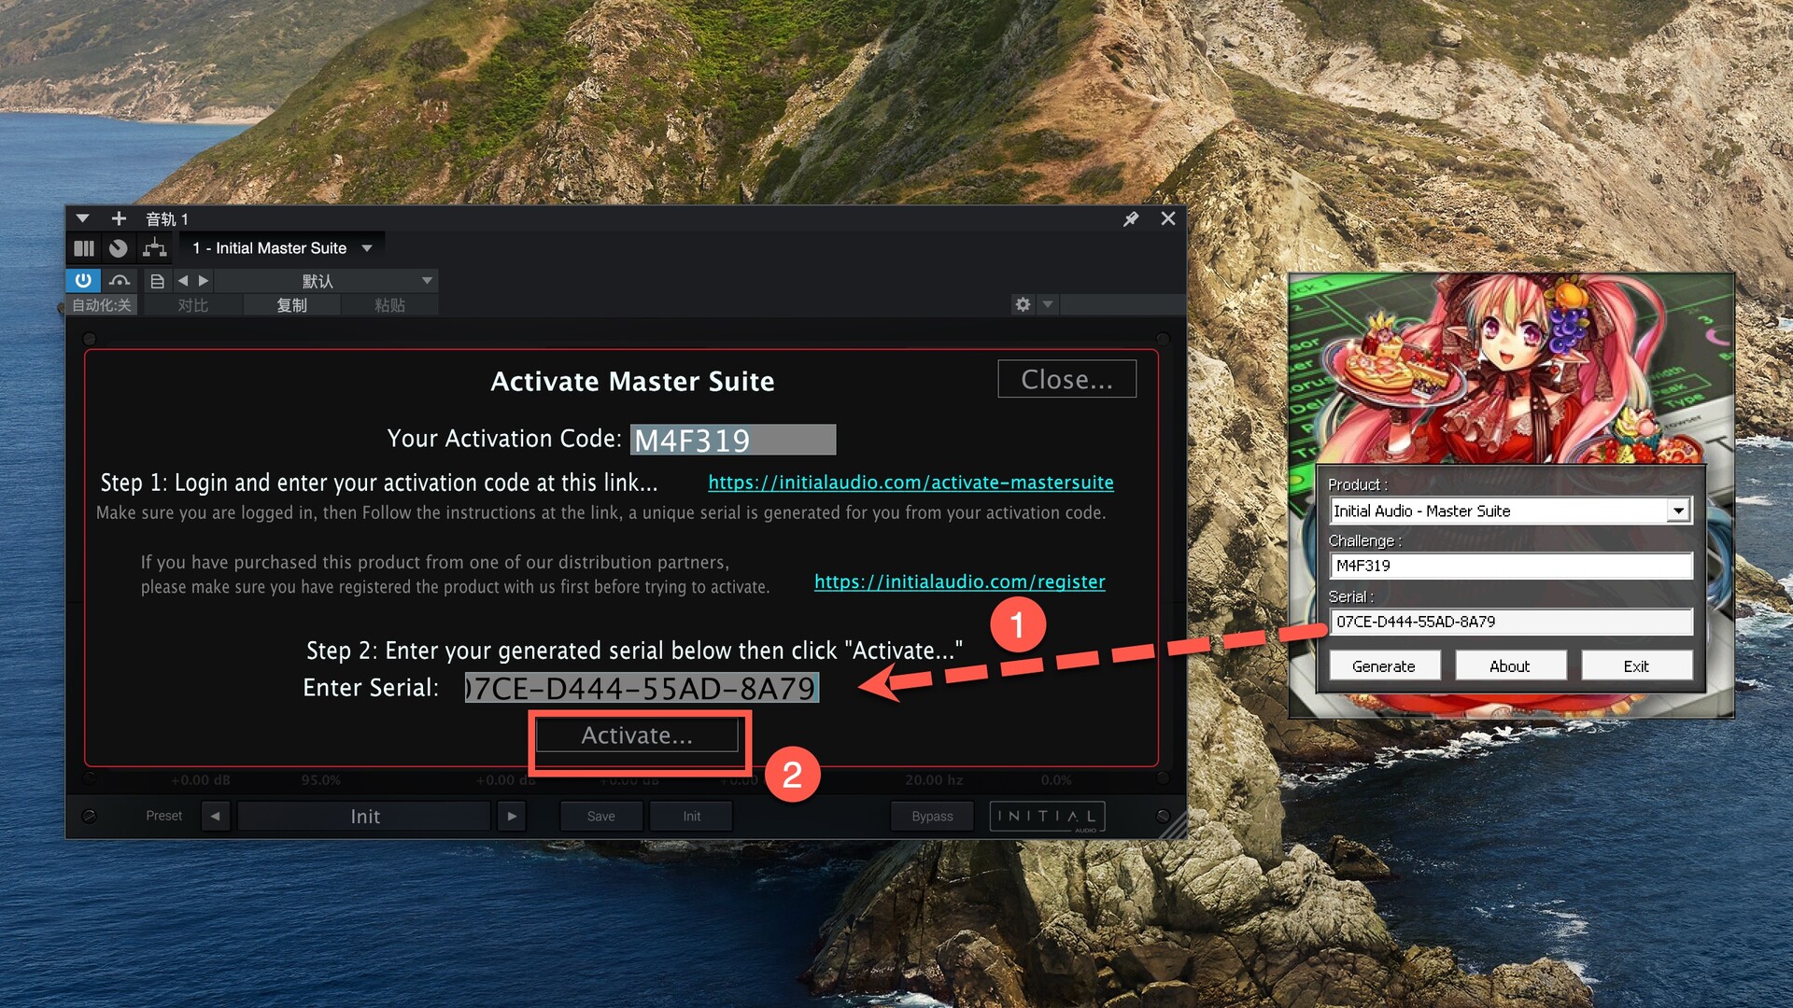This screenshot has width=1793, height=1008.
Task: Open the initialaudio.com/register link
Action: point(959,581)
